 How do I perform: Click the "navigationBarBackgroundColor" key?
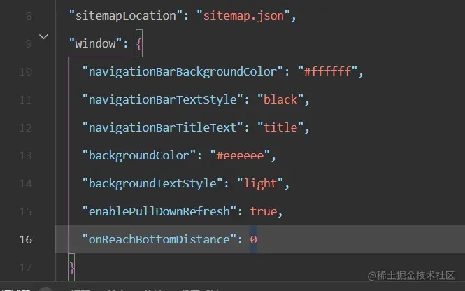[183, 72]
